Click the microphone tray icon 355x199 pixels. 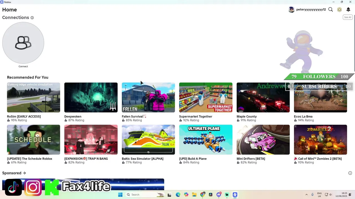313,195
